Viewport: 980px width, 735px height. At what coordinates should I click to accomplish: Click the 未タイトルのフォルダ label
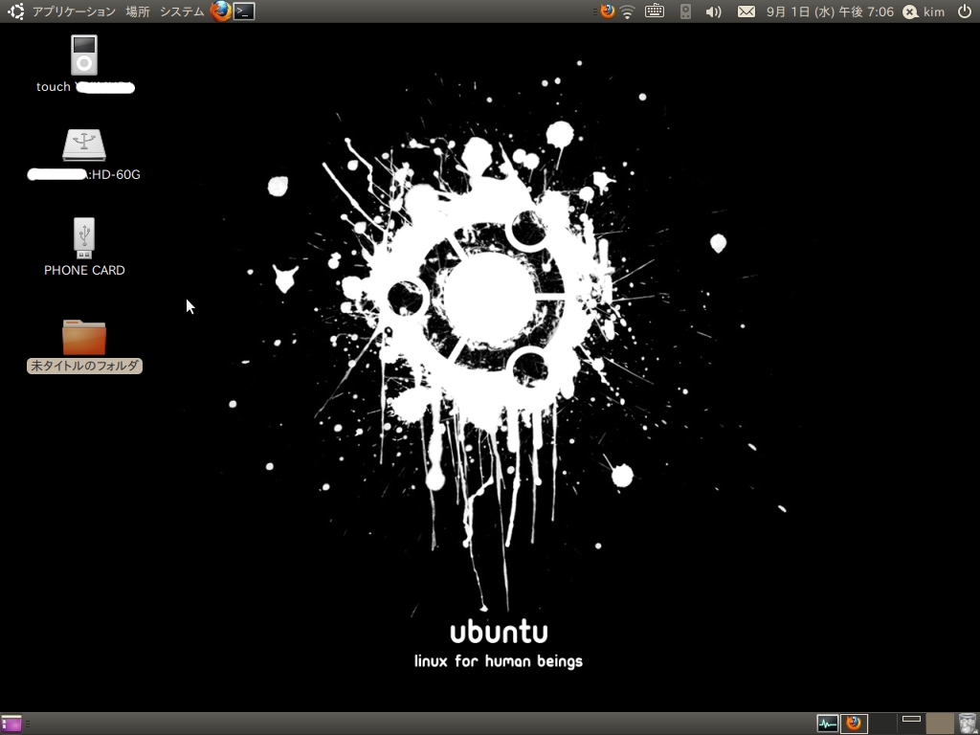point(84,366)
